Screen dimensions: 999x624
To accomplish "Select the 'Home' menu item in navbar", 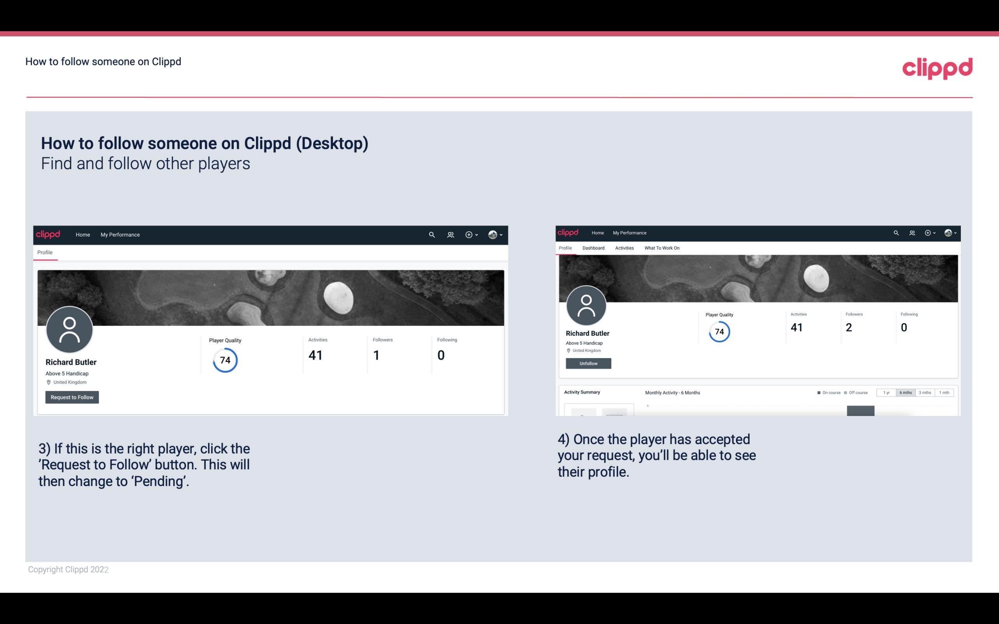I will coord(83,234).
